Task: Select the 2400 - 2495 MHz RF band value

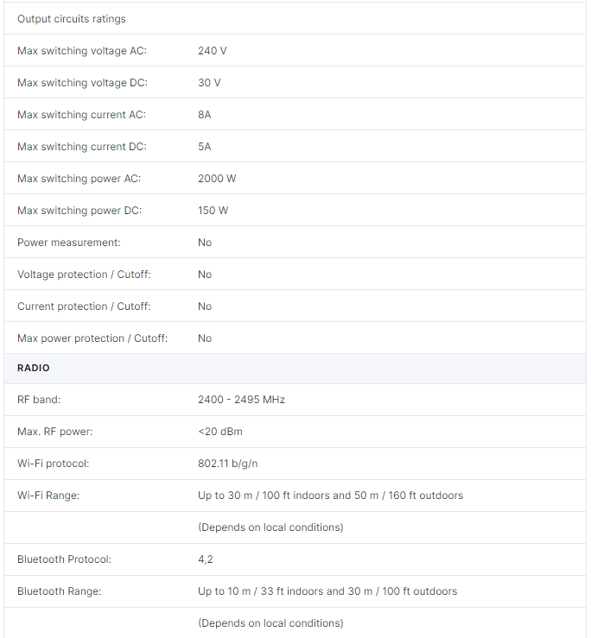Action: tap(242, 400)
